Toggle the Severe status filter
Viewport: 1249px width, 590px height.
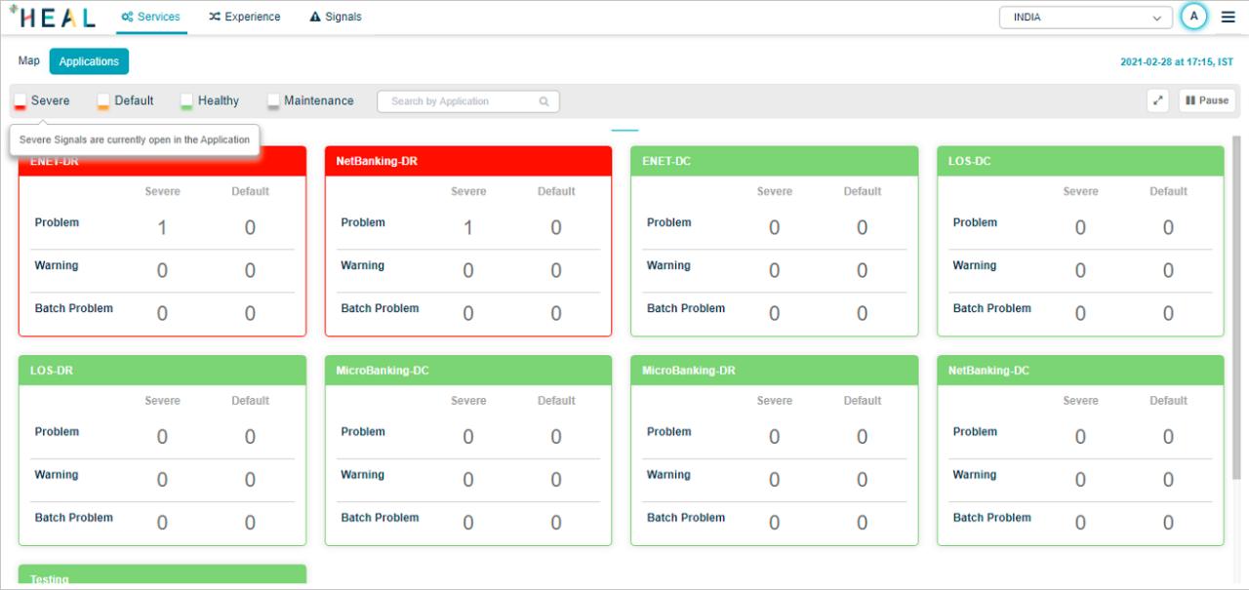click(20, 100)
